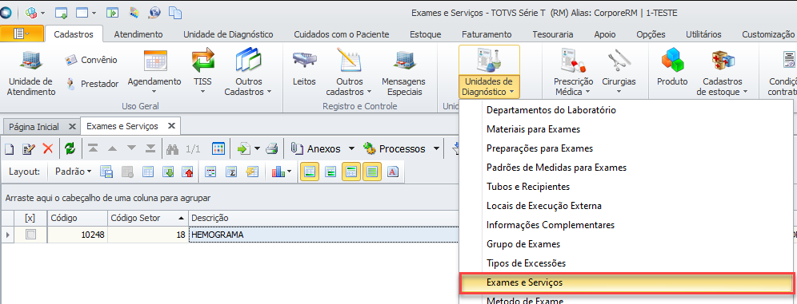Click the 10248 code cell

[78, 235]
